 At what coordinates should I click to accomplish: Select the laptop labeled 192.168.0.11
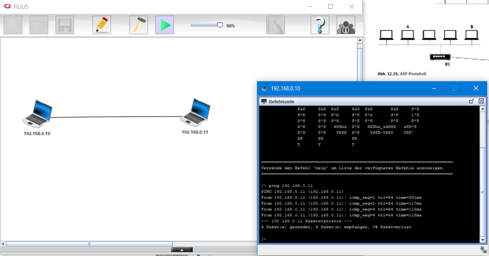(195, 112)
